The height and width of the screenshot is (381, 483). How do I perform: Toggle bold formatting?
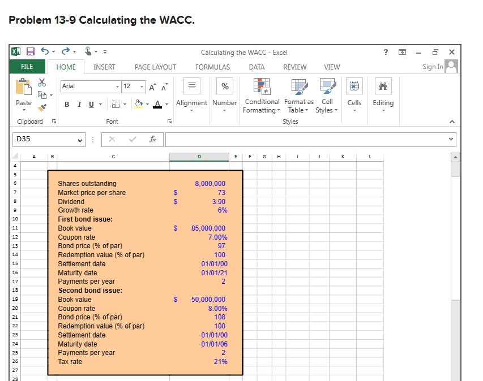coord(67,104)
